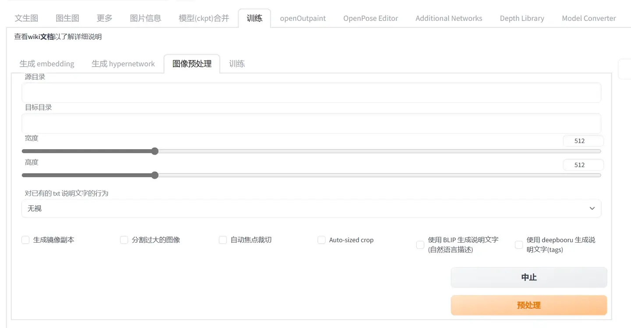Enable BLIP caption generation checkbox
This screenshot has height=328, width=631.
click(x=420, y=245)
